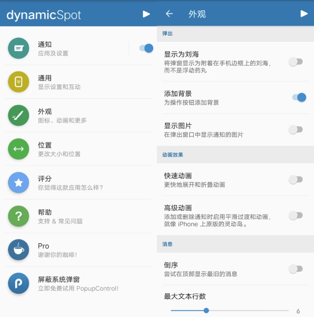The width and height of the screenshot is (314, 317).
Task: Tap the blue 评分 star icon
Action: [x=18, y=182]
